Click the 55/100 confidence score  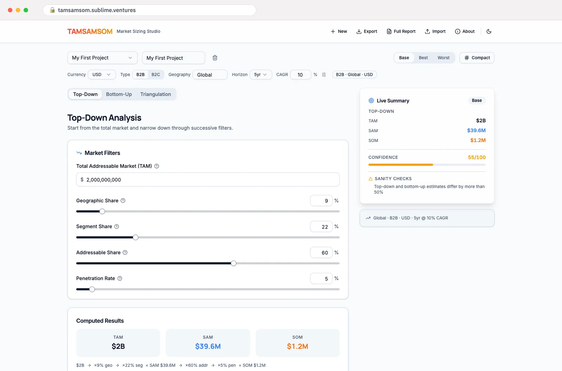coord(477,157)
